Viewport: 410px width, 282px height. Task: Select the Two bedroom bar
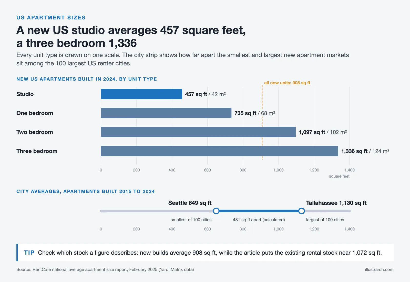click(198, 132)
